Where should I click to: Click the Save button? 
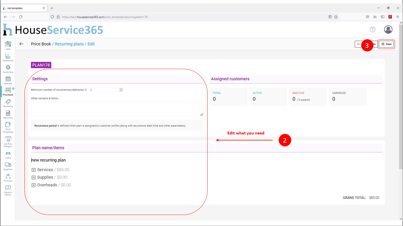coord(386,44)
